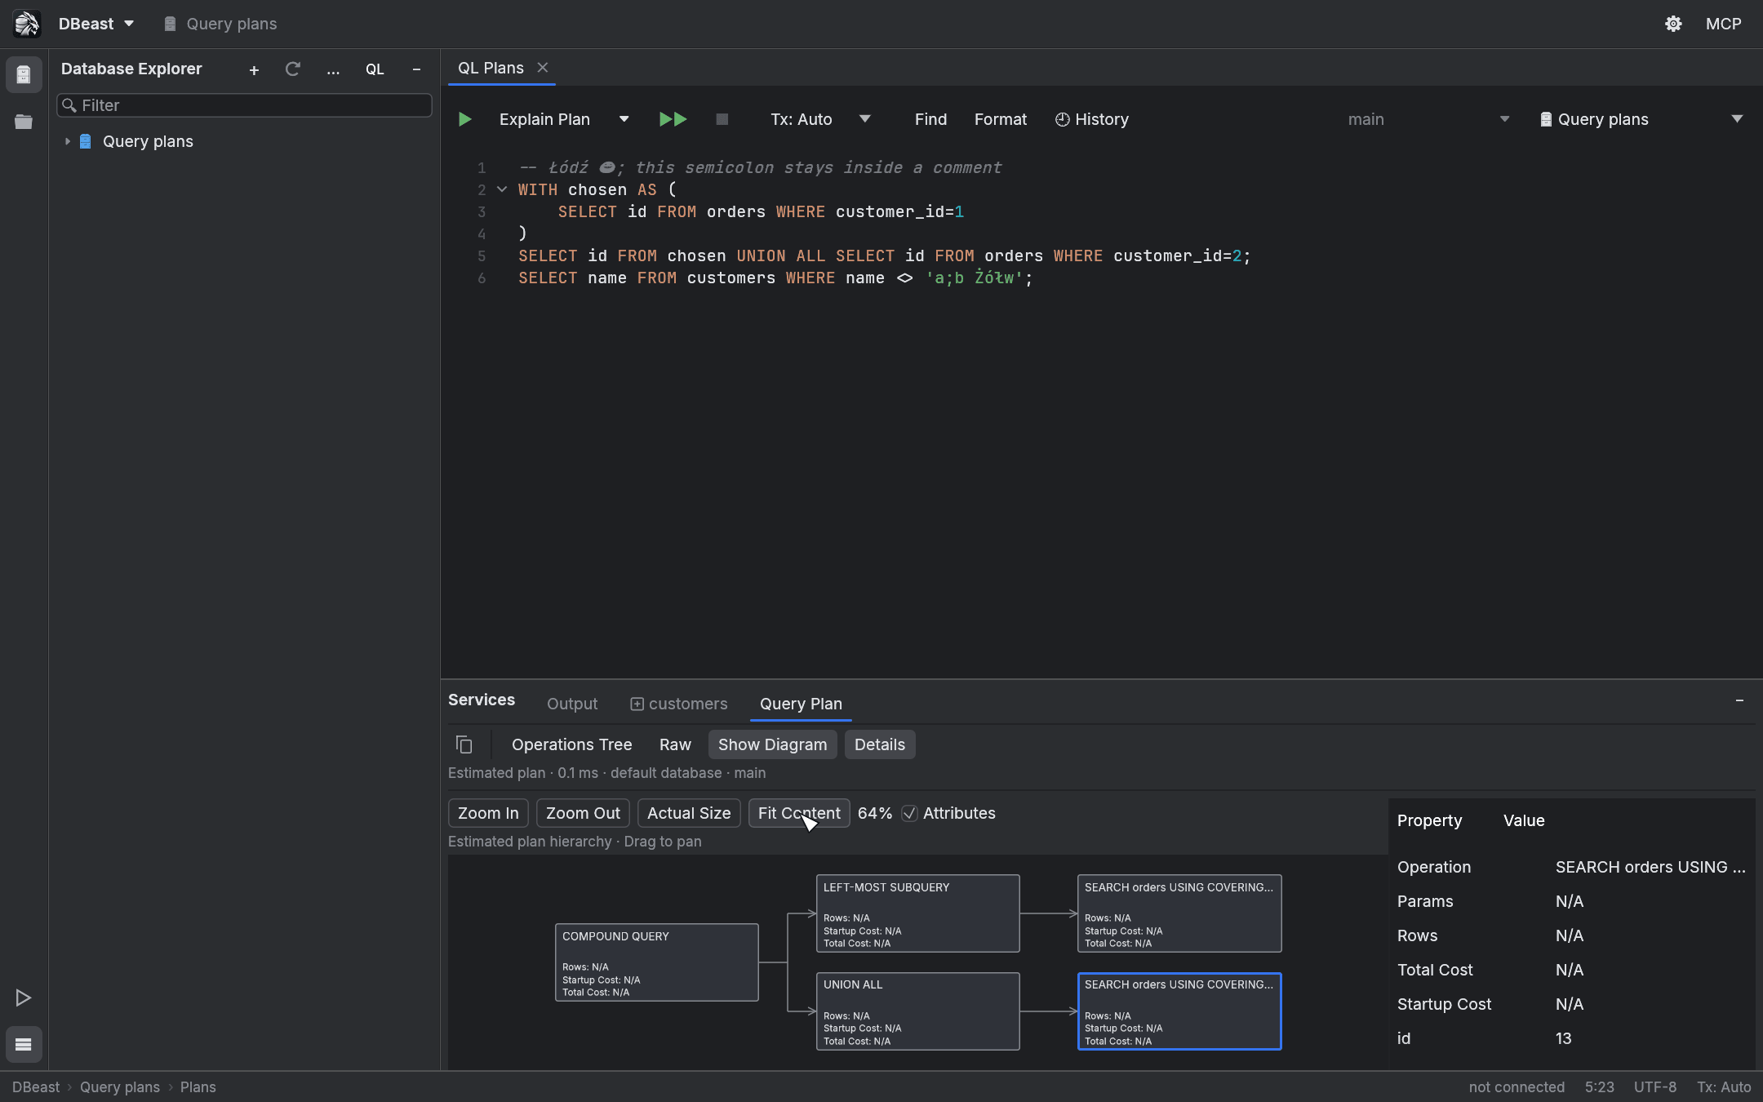The height and width of the screenshot is (1102, 1763).
Task: Click the Actual Size button
Action: click(x=689, y=813)
